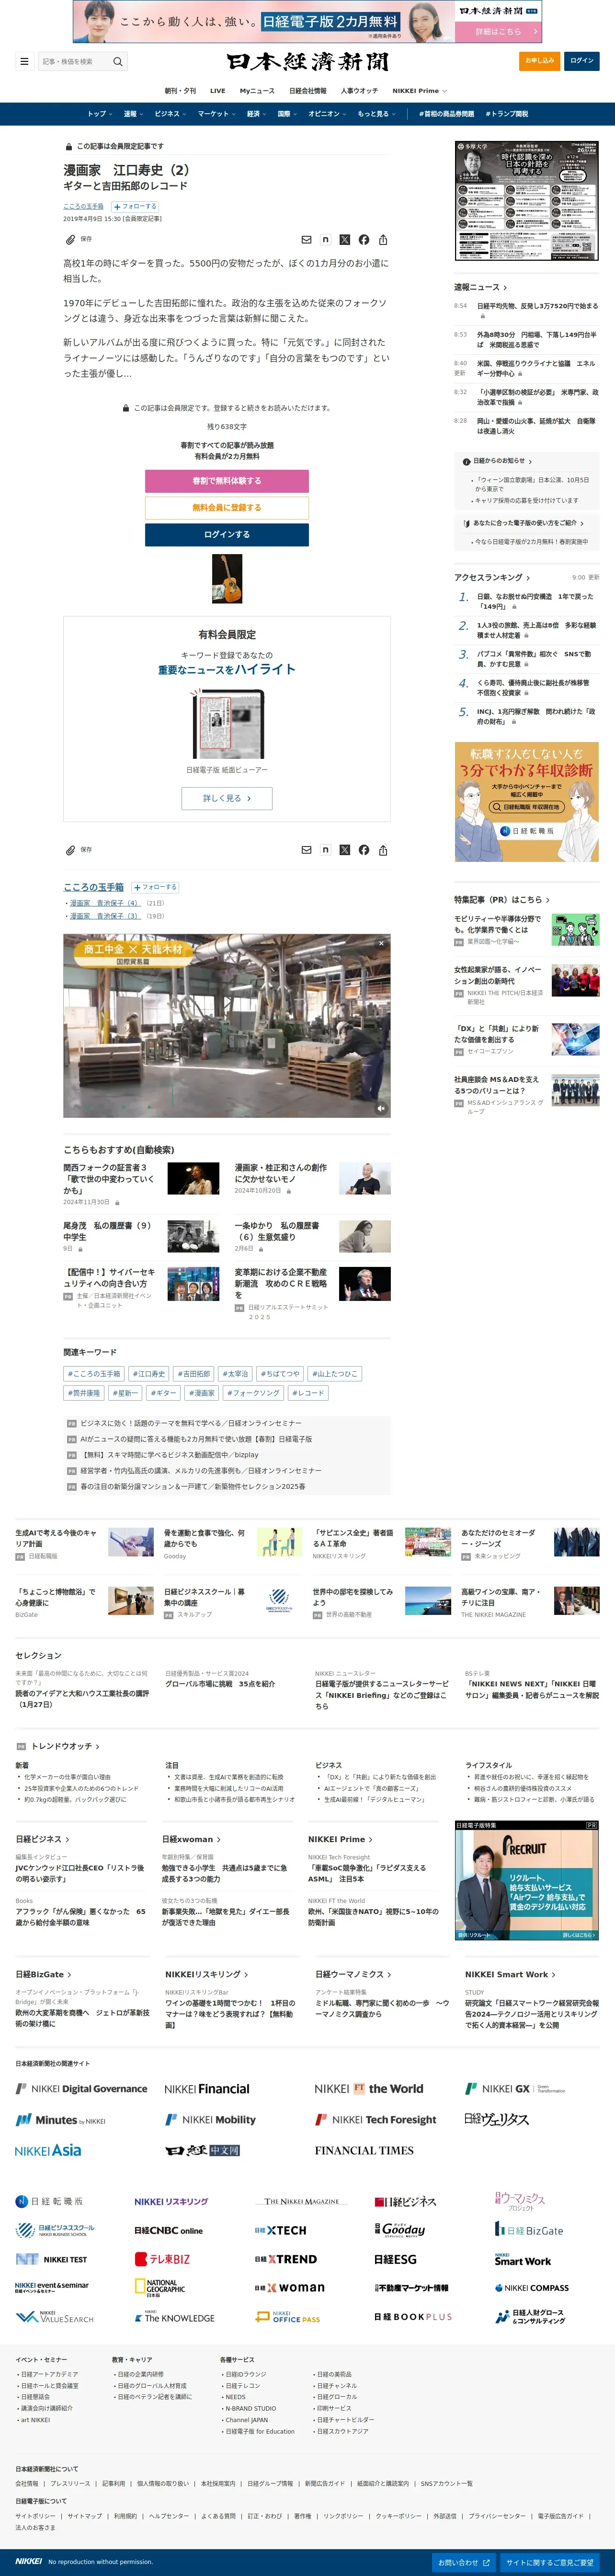The height and width of the screenshot is (2576, 615).
Task: Open the テレ東BIZ logo link
Action: pyautogui.click(x=162, y=2259)
